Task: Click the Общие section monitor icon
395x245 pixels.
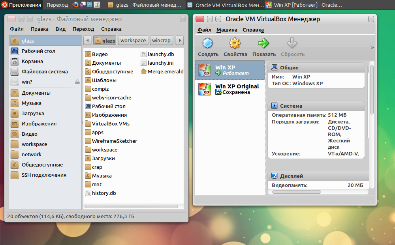Action: click(275, 67)
